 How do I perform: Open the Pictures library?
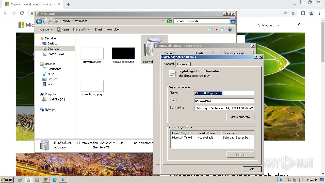click(52, 79)
